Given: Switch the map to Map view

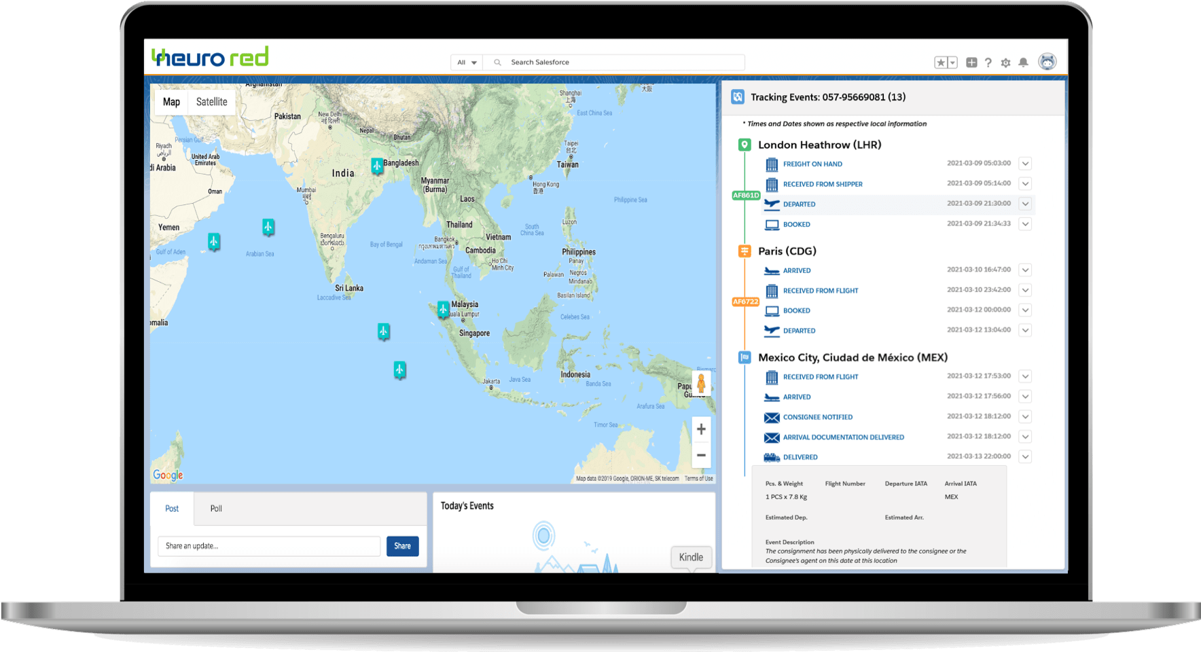Looking at the screenshot, I should pos(171,102).
